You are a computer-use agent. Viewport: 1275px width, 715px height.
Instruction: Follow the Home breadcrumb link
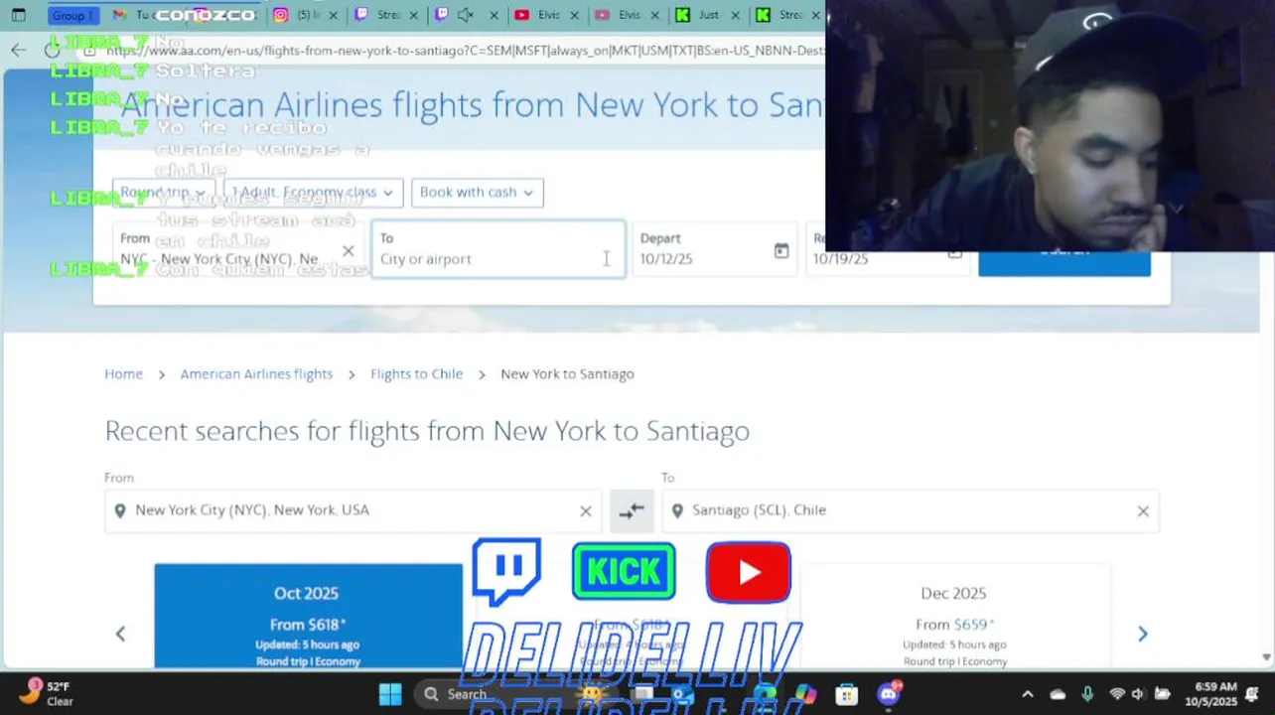124,374
